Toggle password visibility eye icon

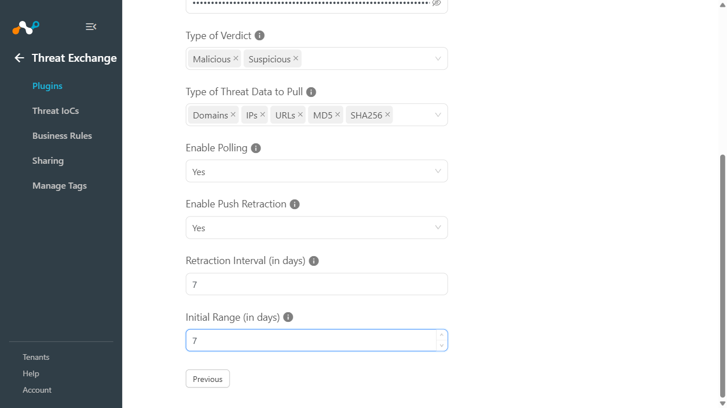point(436,3)
